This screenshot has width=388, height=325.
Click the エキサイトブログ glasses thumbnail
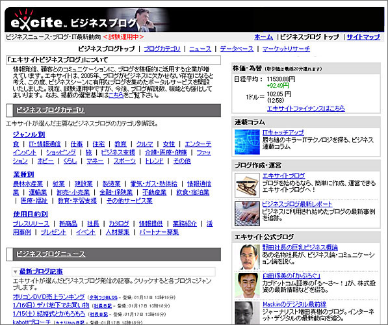247,185
